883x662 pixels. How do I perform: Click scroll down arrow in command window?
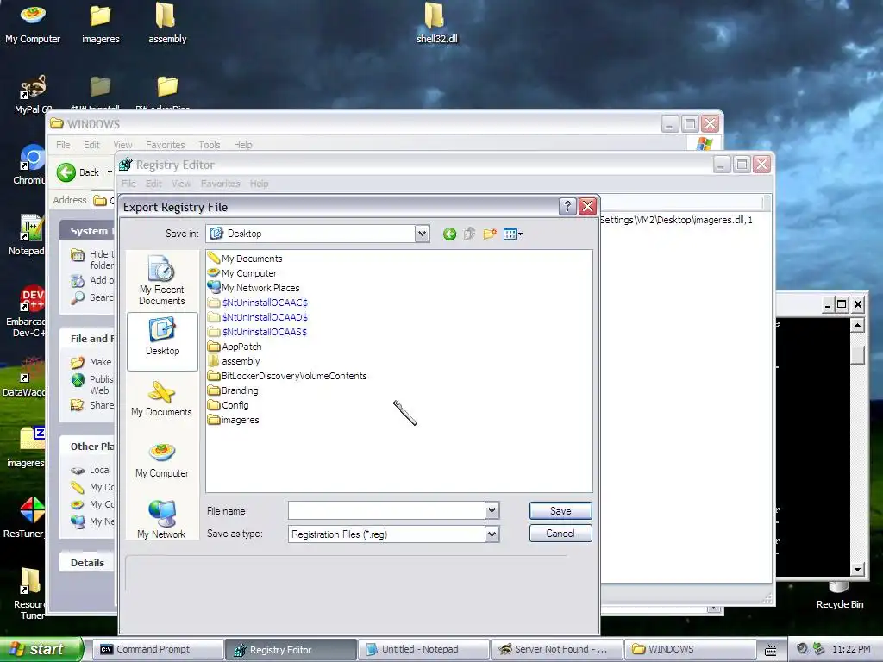pyautogui.click(x=857, y=569)
